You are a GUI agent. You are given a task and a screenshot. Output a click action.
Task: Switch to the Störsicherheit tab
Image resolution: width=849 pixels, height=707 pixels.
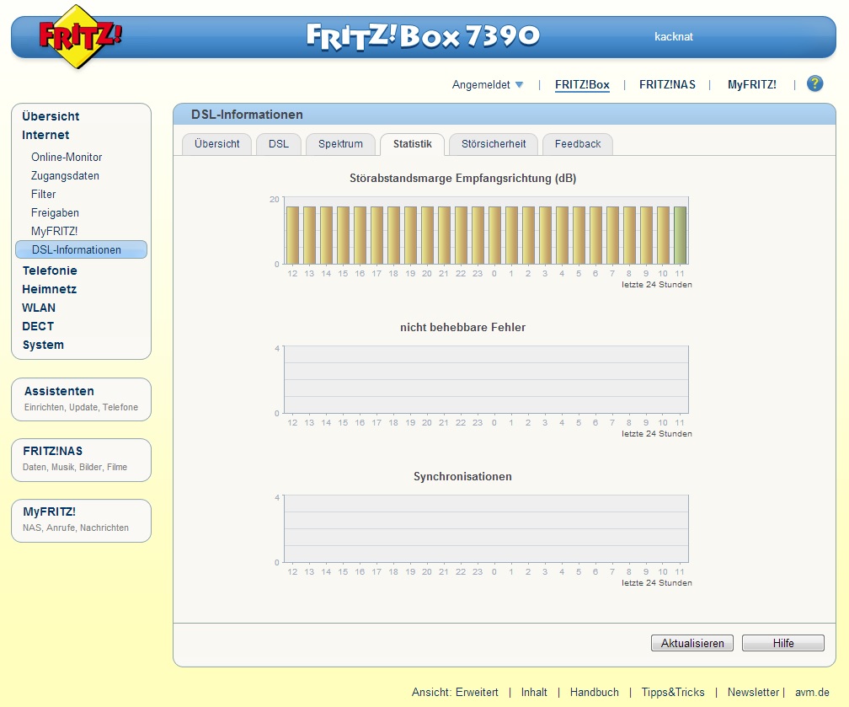494,144
